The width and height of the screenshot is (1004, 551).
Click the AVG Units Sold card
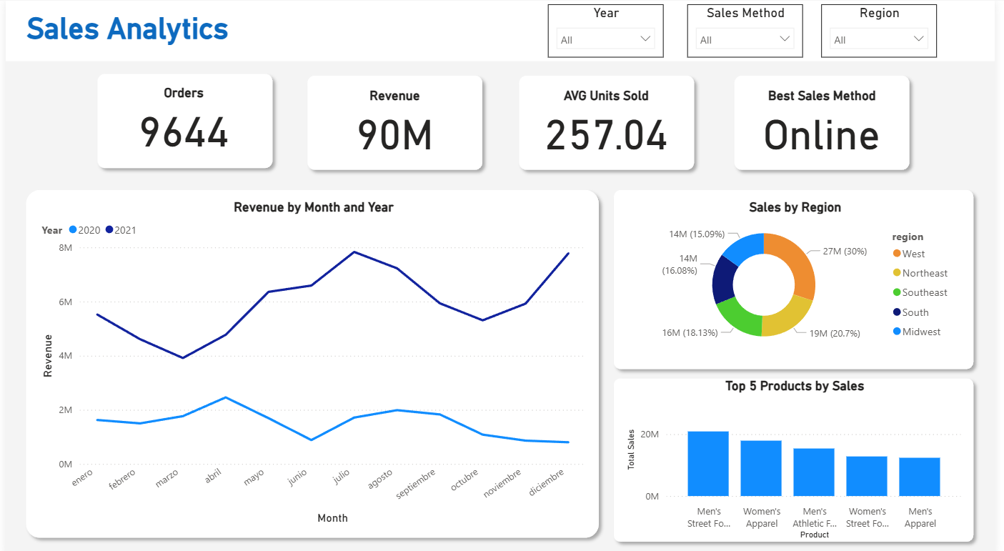(606, 123)
